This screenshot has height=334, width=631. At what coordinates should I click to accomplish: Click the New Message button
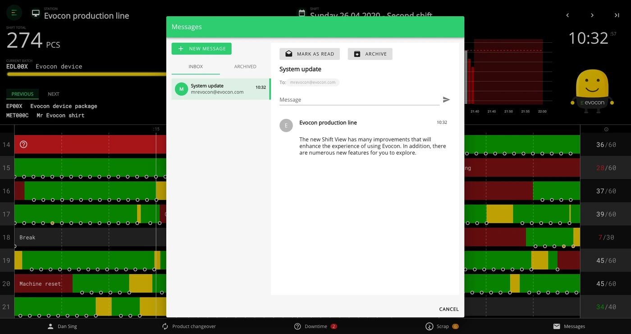click(x=201, y=49)
